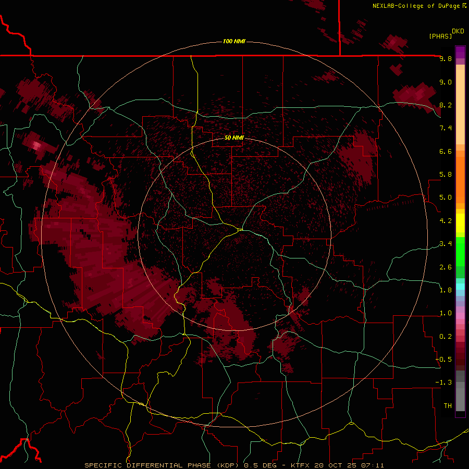Click the KTFX station ID in caption
Image resolution: width=469 pixels, height=469 pixels.
(299, 465)
